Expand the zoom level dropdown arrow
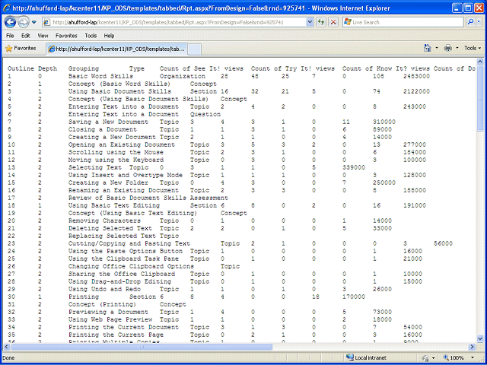 [473, 358]
